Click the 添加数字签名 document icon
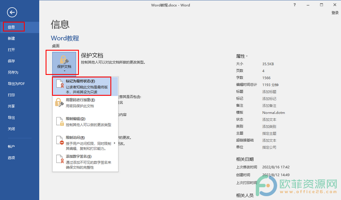 pyautogui.click(x=60, y=159)
